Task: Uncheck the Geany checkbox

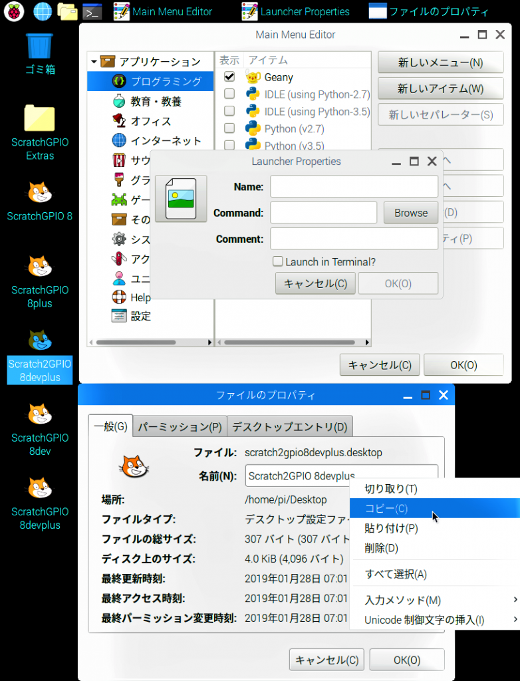Action: click(x=229, y=77)
